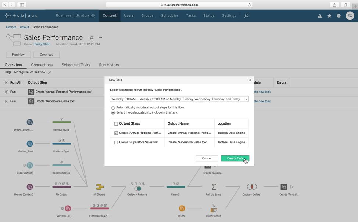
Task: Select the Orders (West) input node
Action: pyautogui.click(x=30, y=165)
